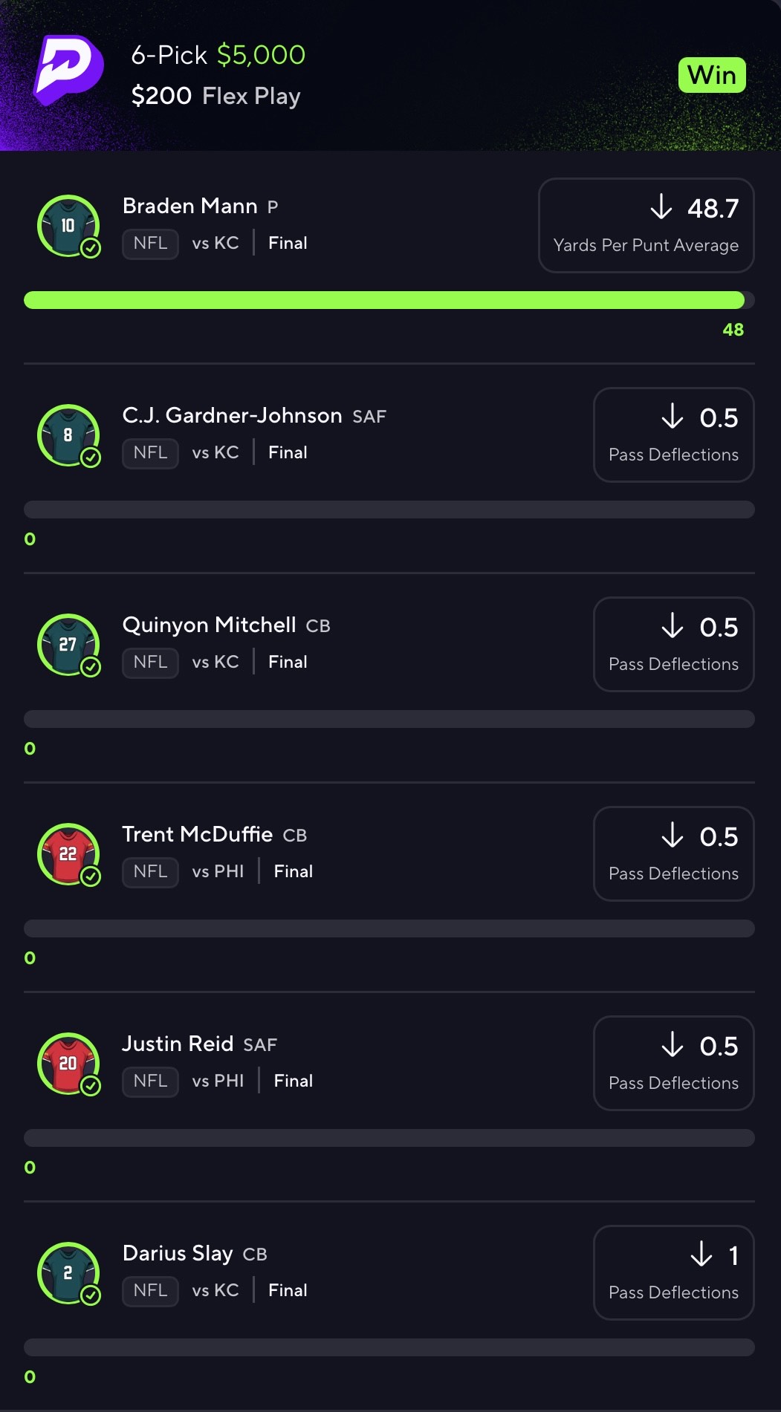Click the green checkmark on Trent McDuffie's avatar

91,876
